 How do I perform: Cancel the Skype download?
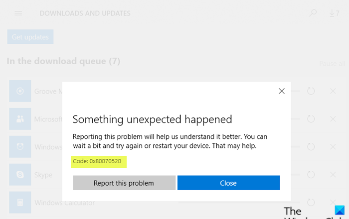333,175
